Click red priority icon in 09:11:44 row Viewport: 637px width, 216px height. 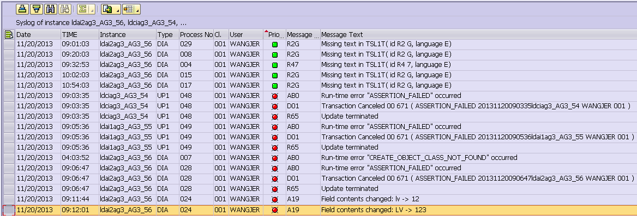275,199
